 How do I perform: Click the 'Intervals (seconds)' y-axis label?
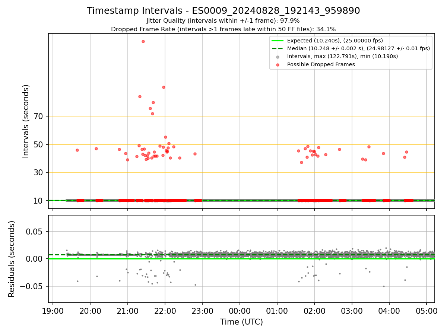click(26, 121)
